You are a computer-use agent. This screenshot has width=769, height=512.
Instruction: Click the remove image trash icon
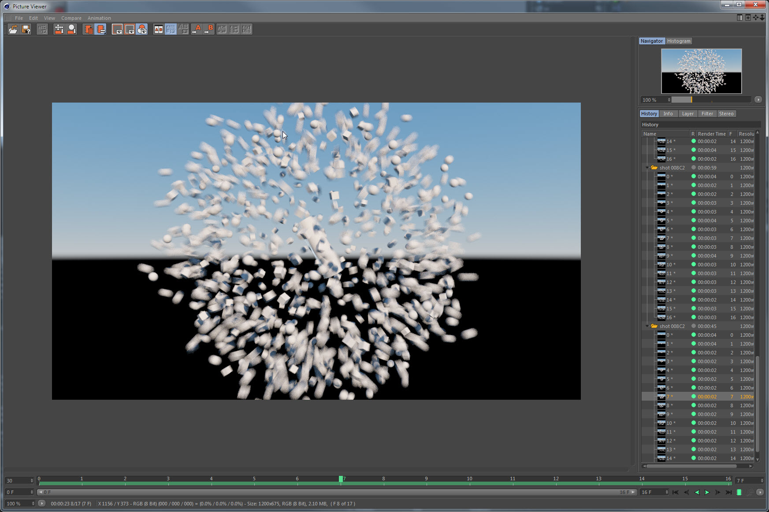click(89, 29)
